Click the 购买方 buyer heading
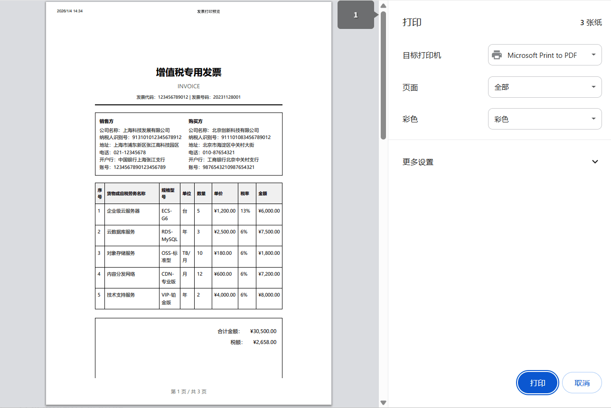 [196, 121]
